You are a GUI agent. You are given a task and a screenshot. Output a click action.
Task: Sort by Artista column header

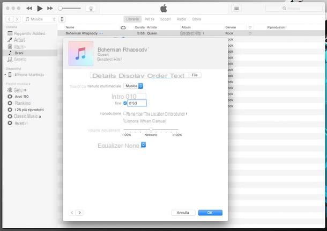[x=152, y=27]
